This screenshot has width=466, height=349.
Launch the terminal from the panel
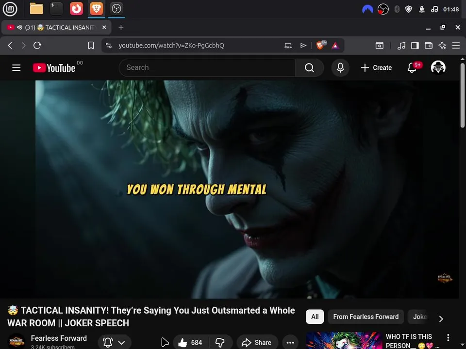(56, 9)
